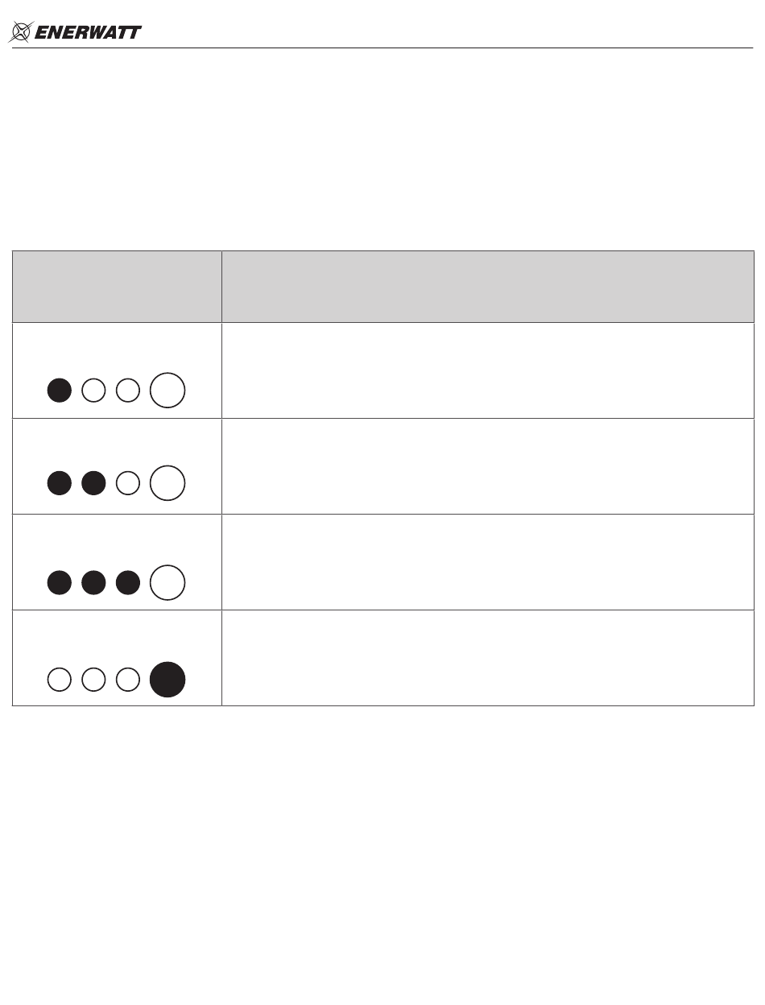Image resolution: width=765 pixels, height=1005 pixels.
Task: Select the middle small empty dot in the last row
Action: pos(94,680)
